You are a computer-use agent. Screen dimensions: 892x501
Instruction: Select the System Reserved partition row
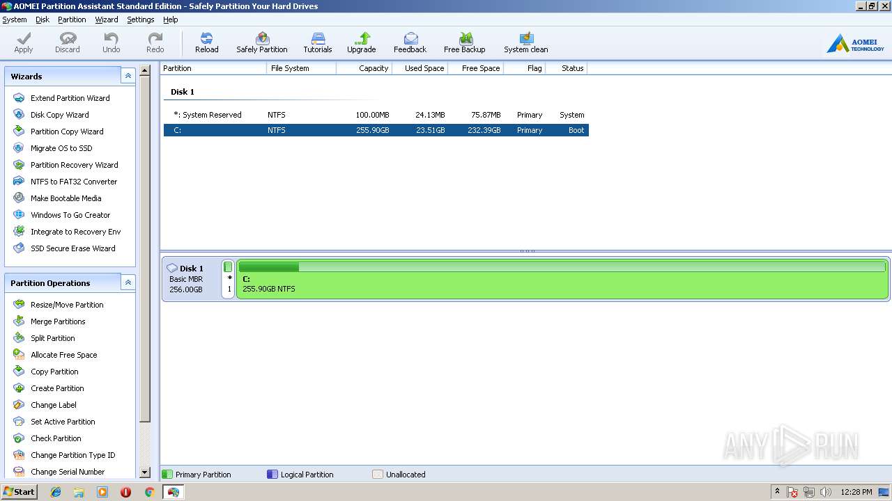[376, 115]
